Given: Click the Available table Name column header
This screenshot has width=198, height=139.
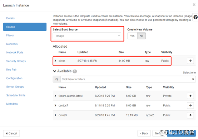Looking at the screenshot, I should tap(62, 87).
